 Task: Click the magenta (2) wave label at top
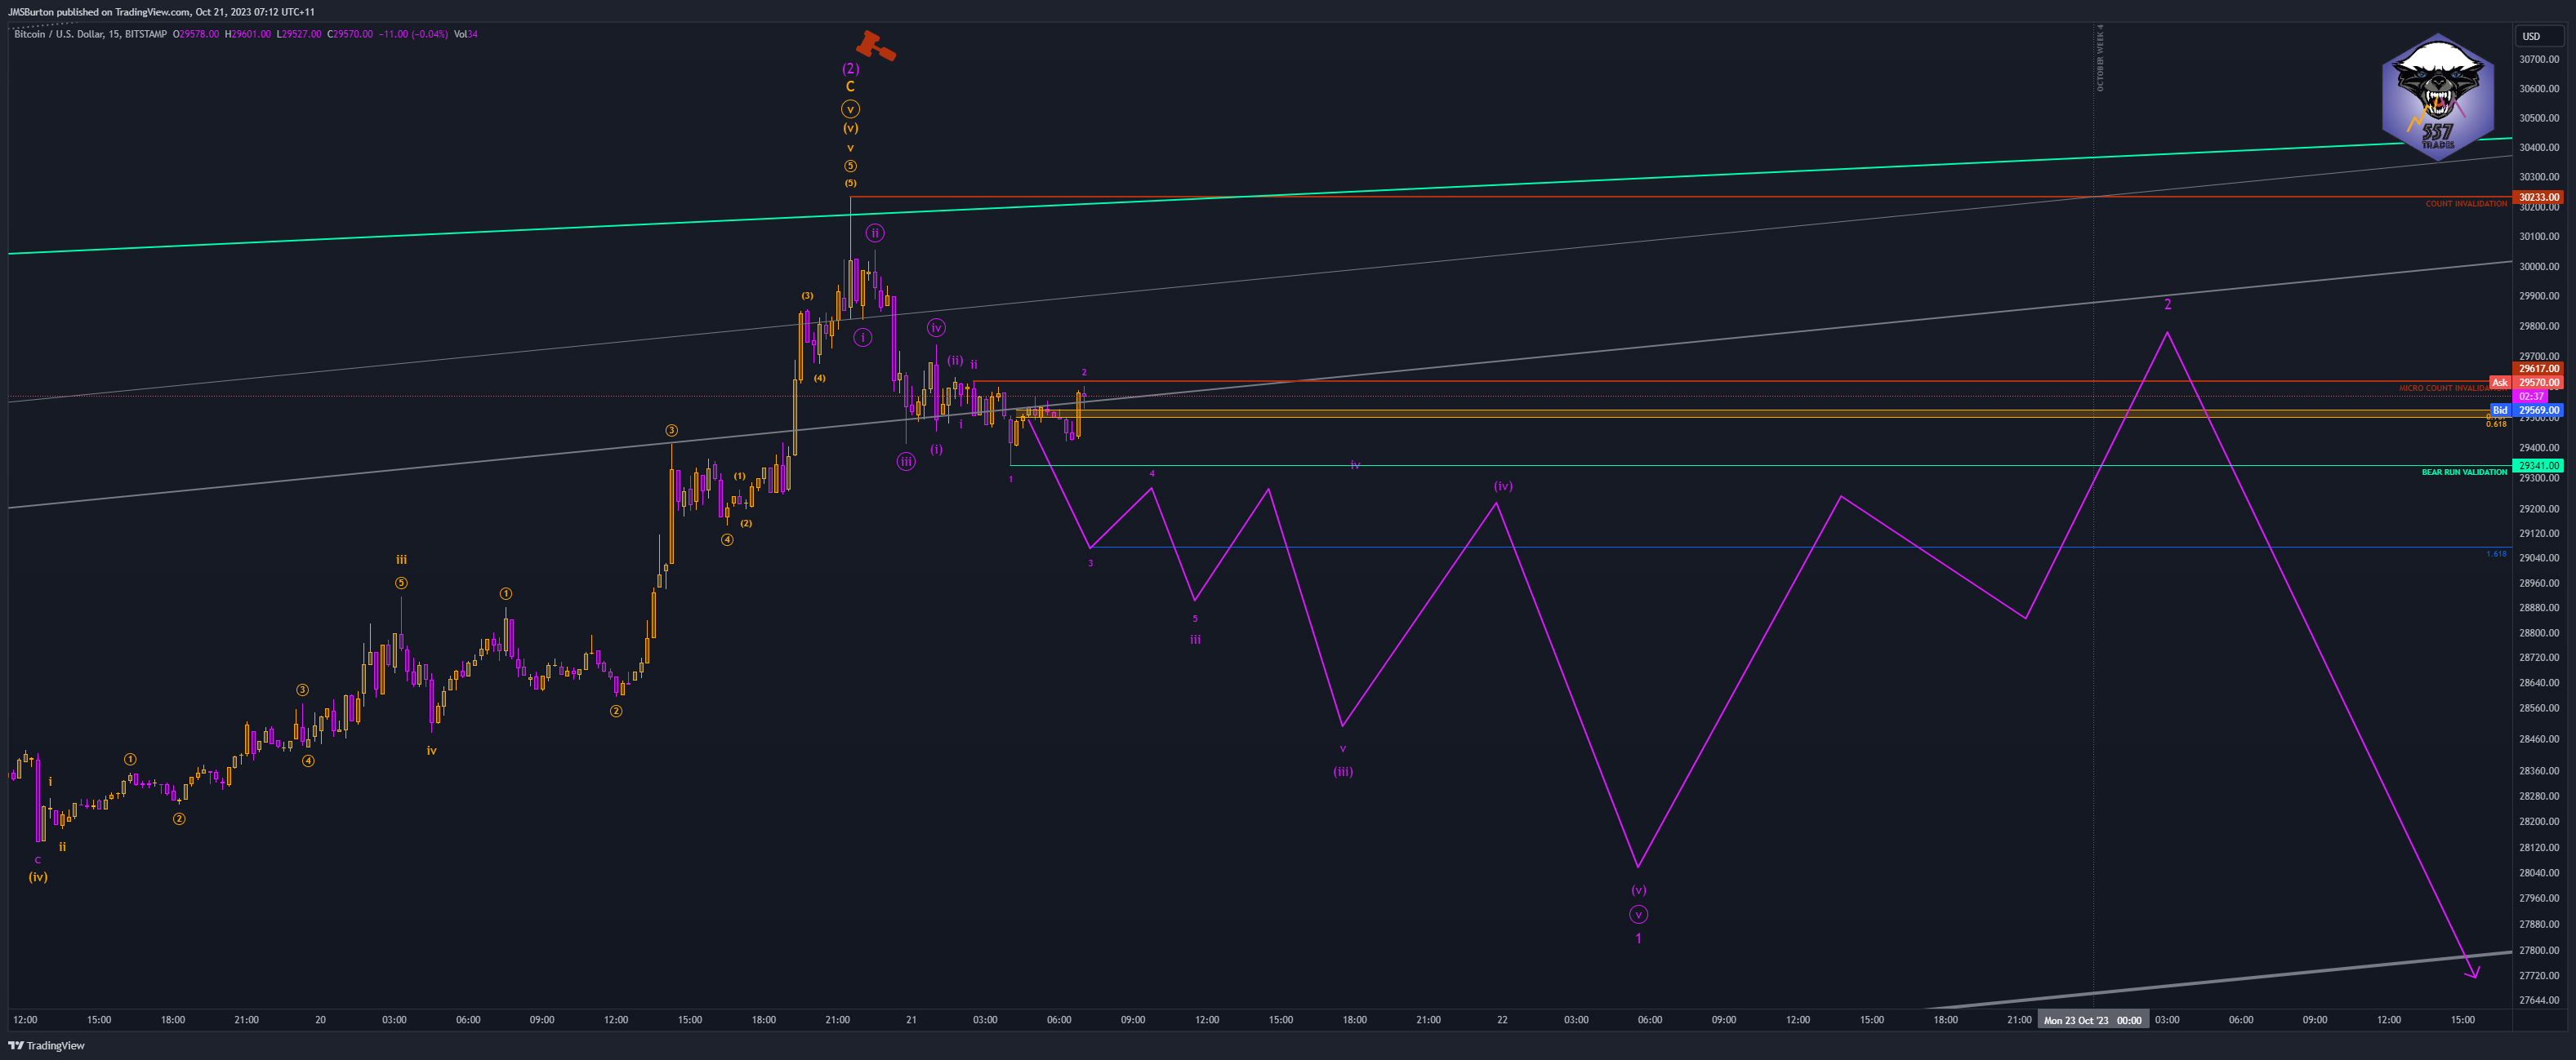click(x=850, y=69)
